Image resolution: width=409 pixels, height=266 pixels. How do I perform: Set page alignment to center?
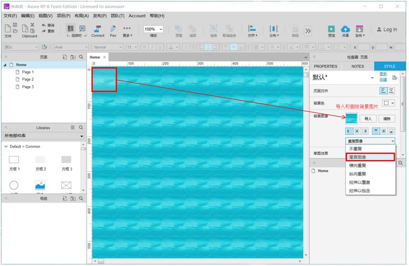(x=391, y=91)
